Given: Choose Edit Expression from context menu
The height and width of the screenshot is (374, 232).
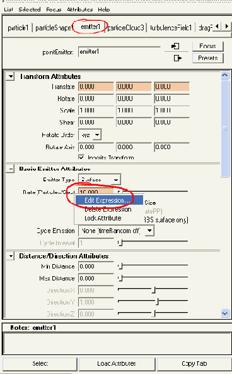Looking at the screenshot, I should pos(110,200).
